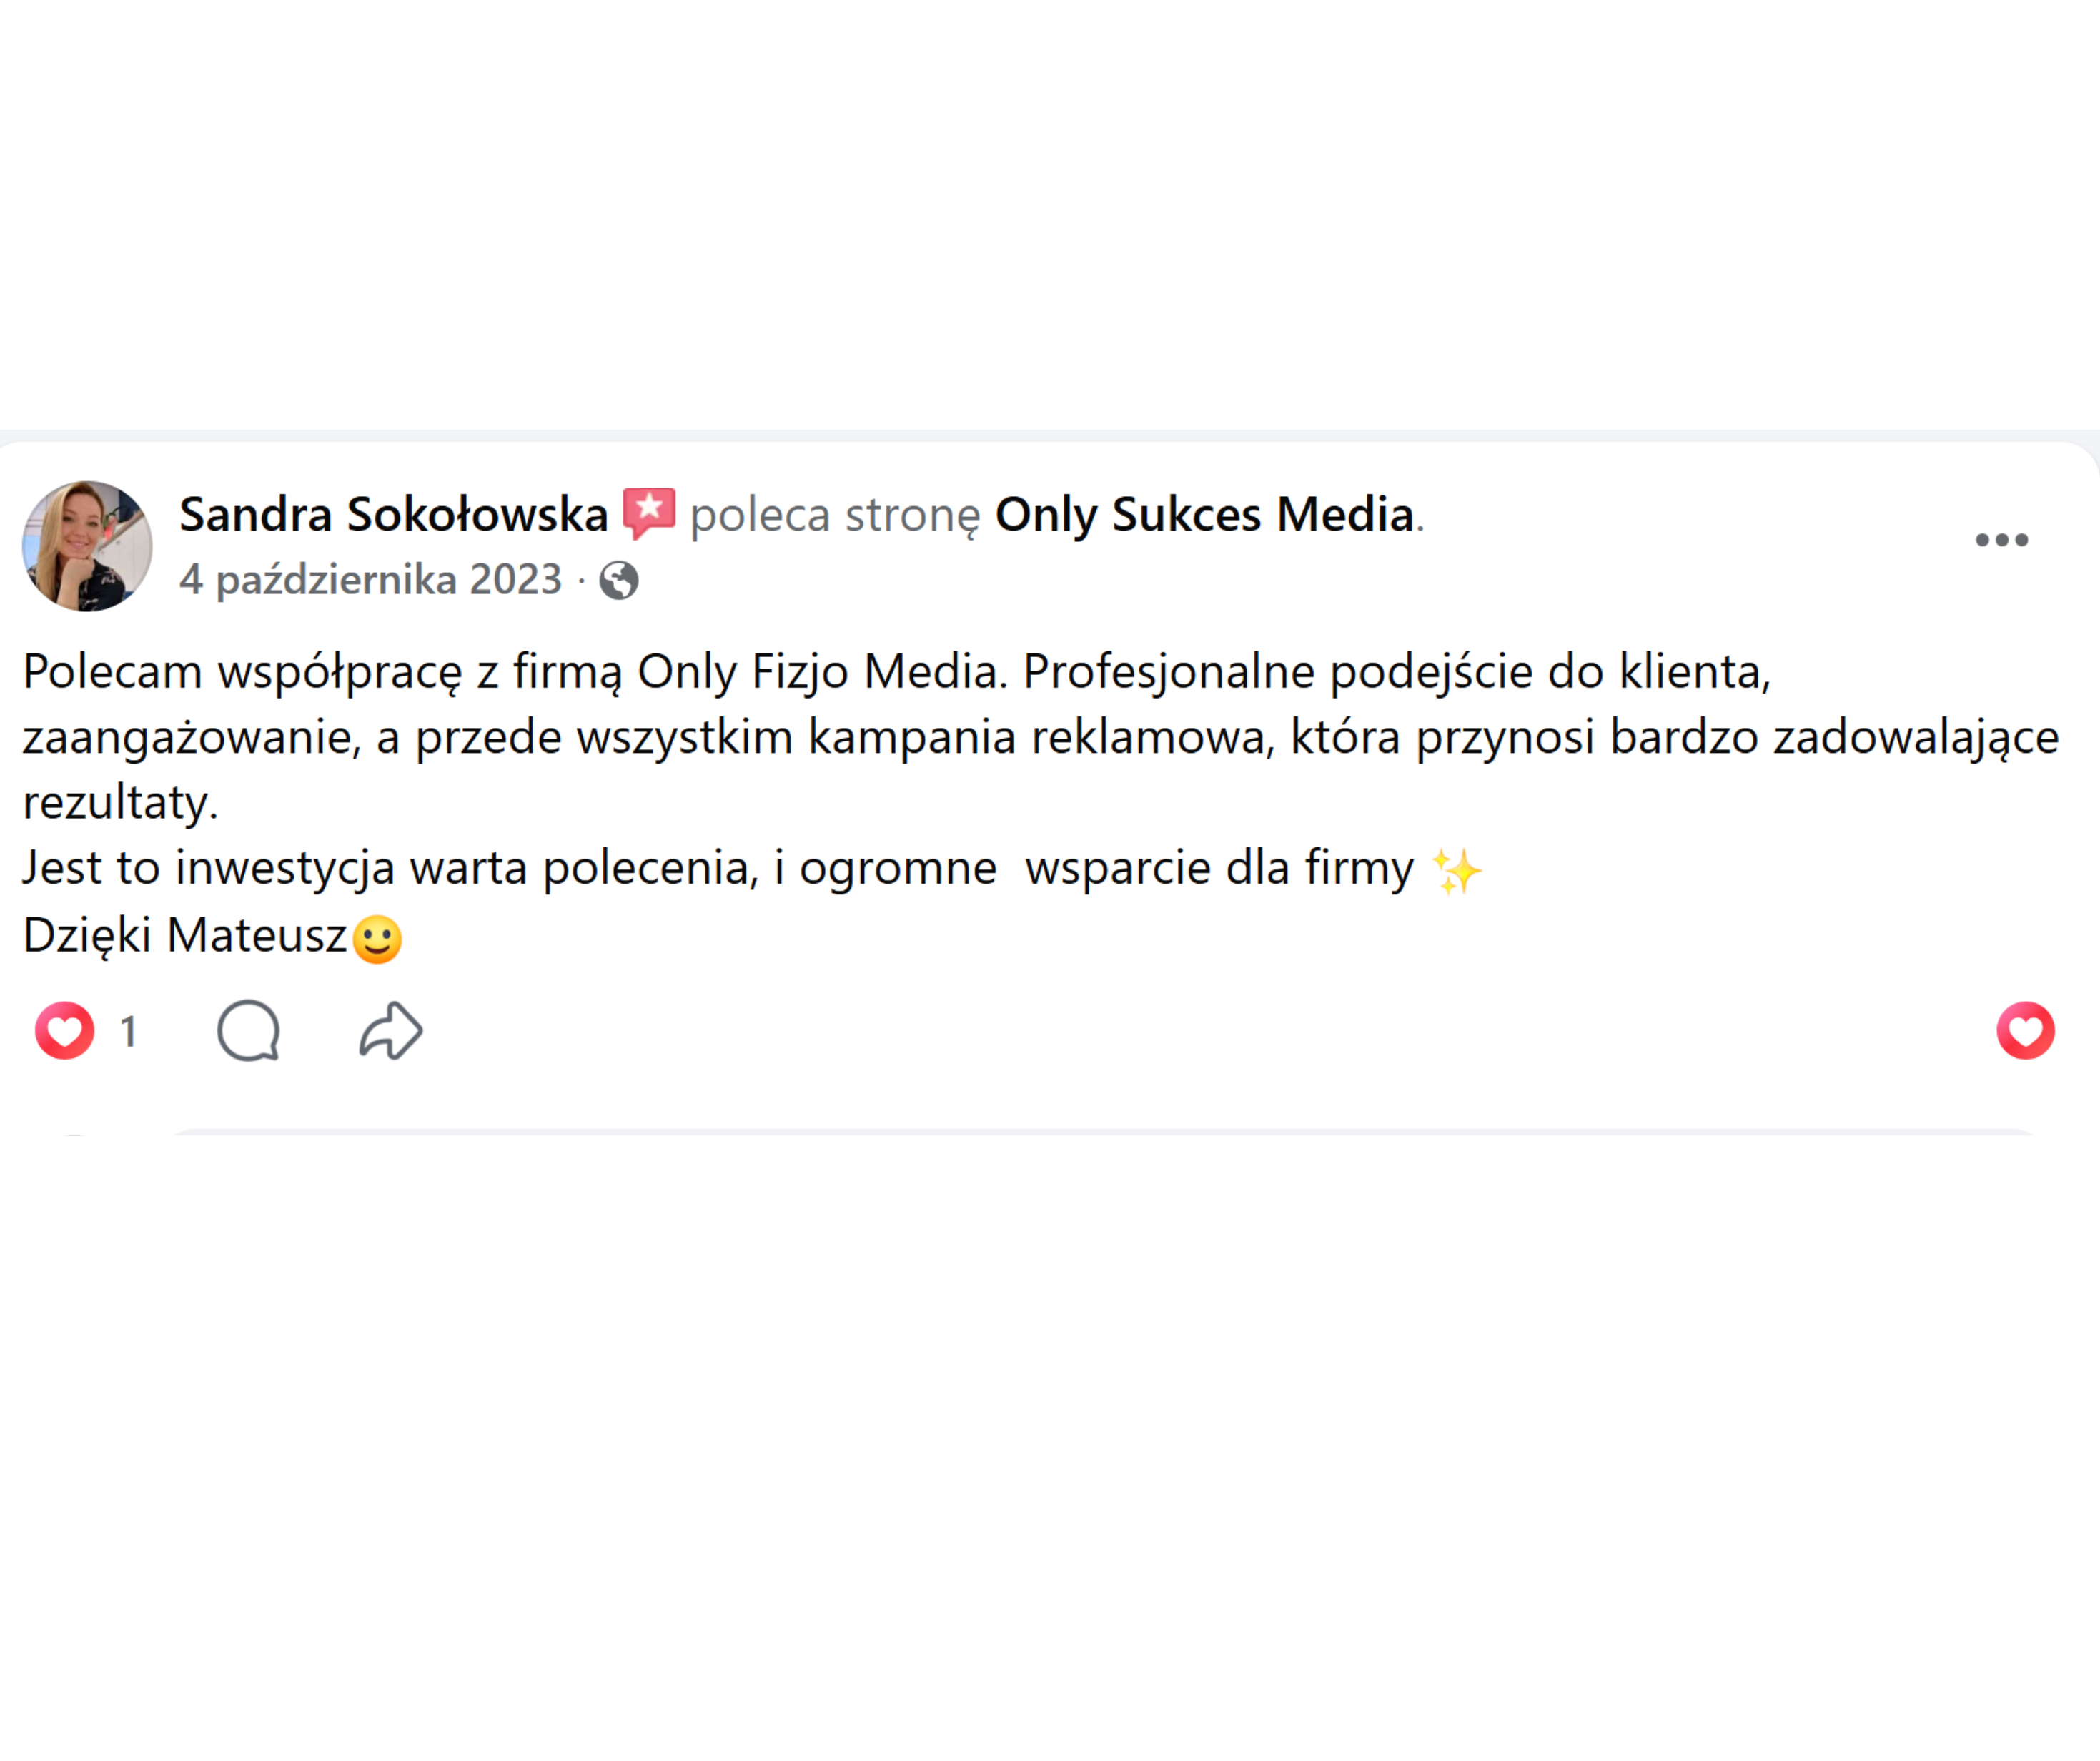The height and width of the screenshot is (1761, 2100).
Task: Click the word 'rezultaty.' in the post
Action: click(x=120, y=802)
